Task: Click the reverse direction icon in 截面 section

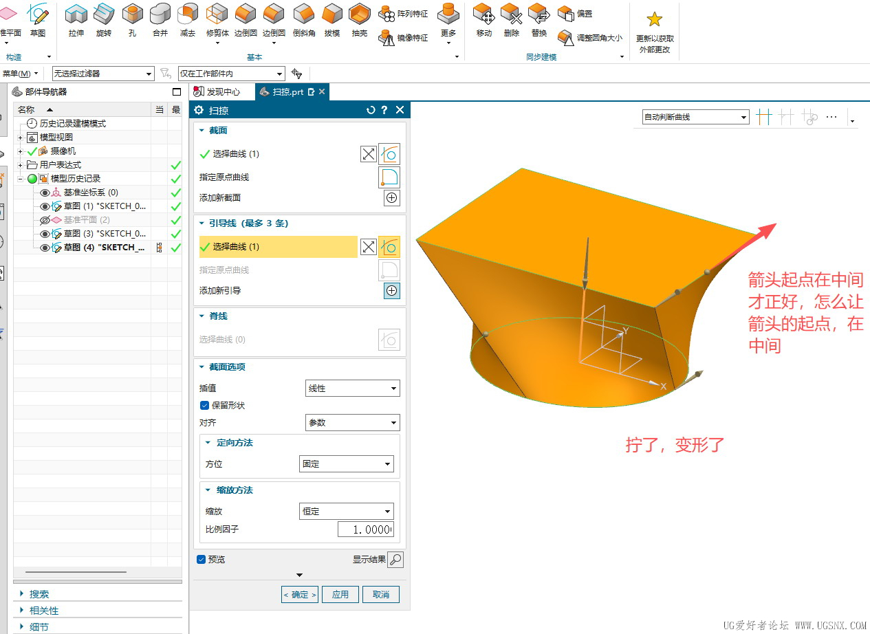Action: pos(369,154)
